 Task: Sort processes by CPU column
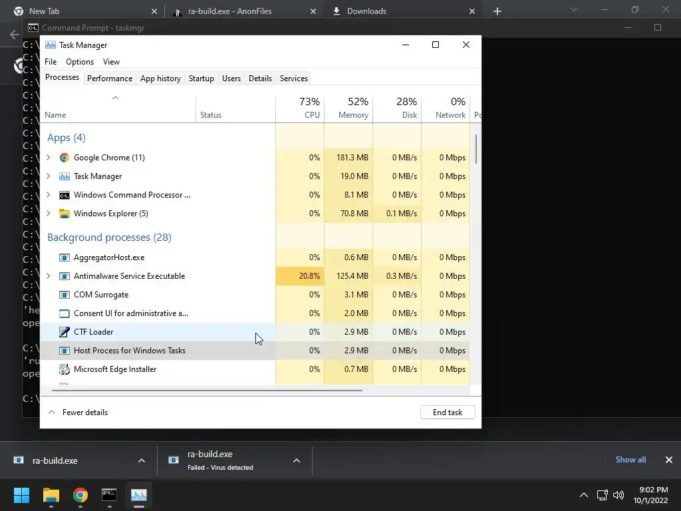click(300, 108)
